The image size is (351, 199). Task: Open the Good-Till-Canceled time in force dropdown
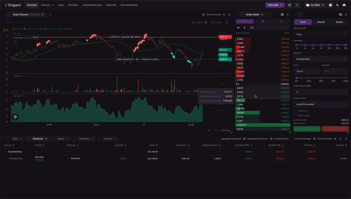(321, 104)
